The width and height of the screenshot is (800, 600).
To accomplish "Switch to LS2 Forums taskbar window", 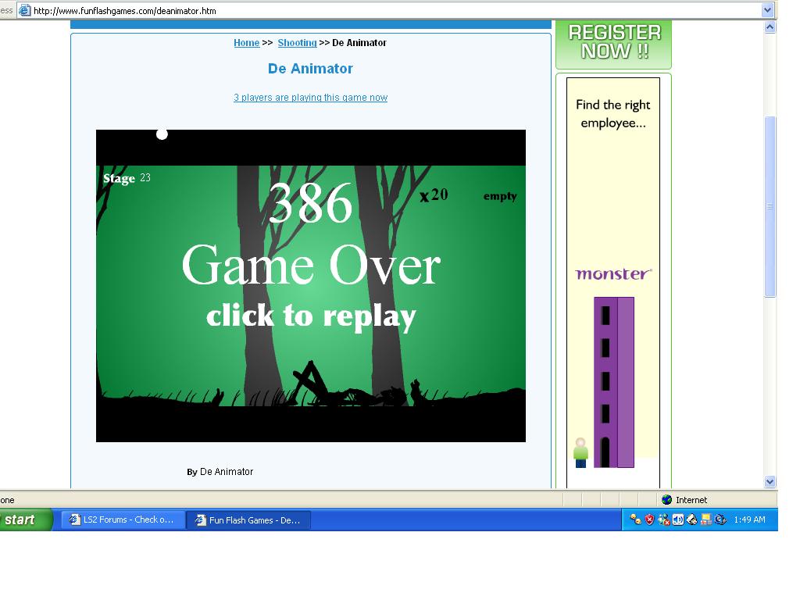I will click(123, 520).
